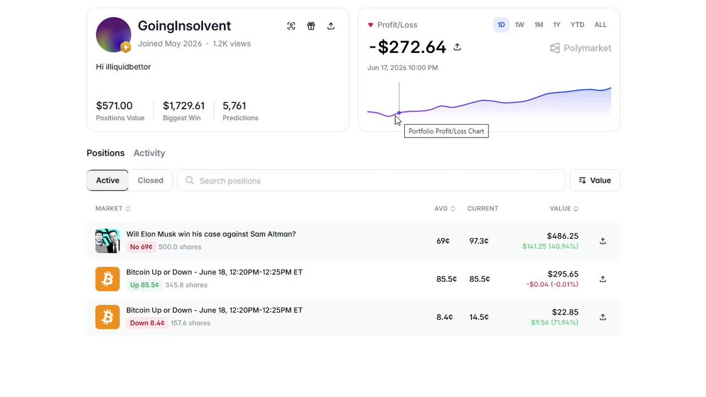This screenshot has height=397, width=706.
Task: Click the Bitcoin icon on the Down row
Action: [108, 317]
